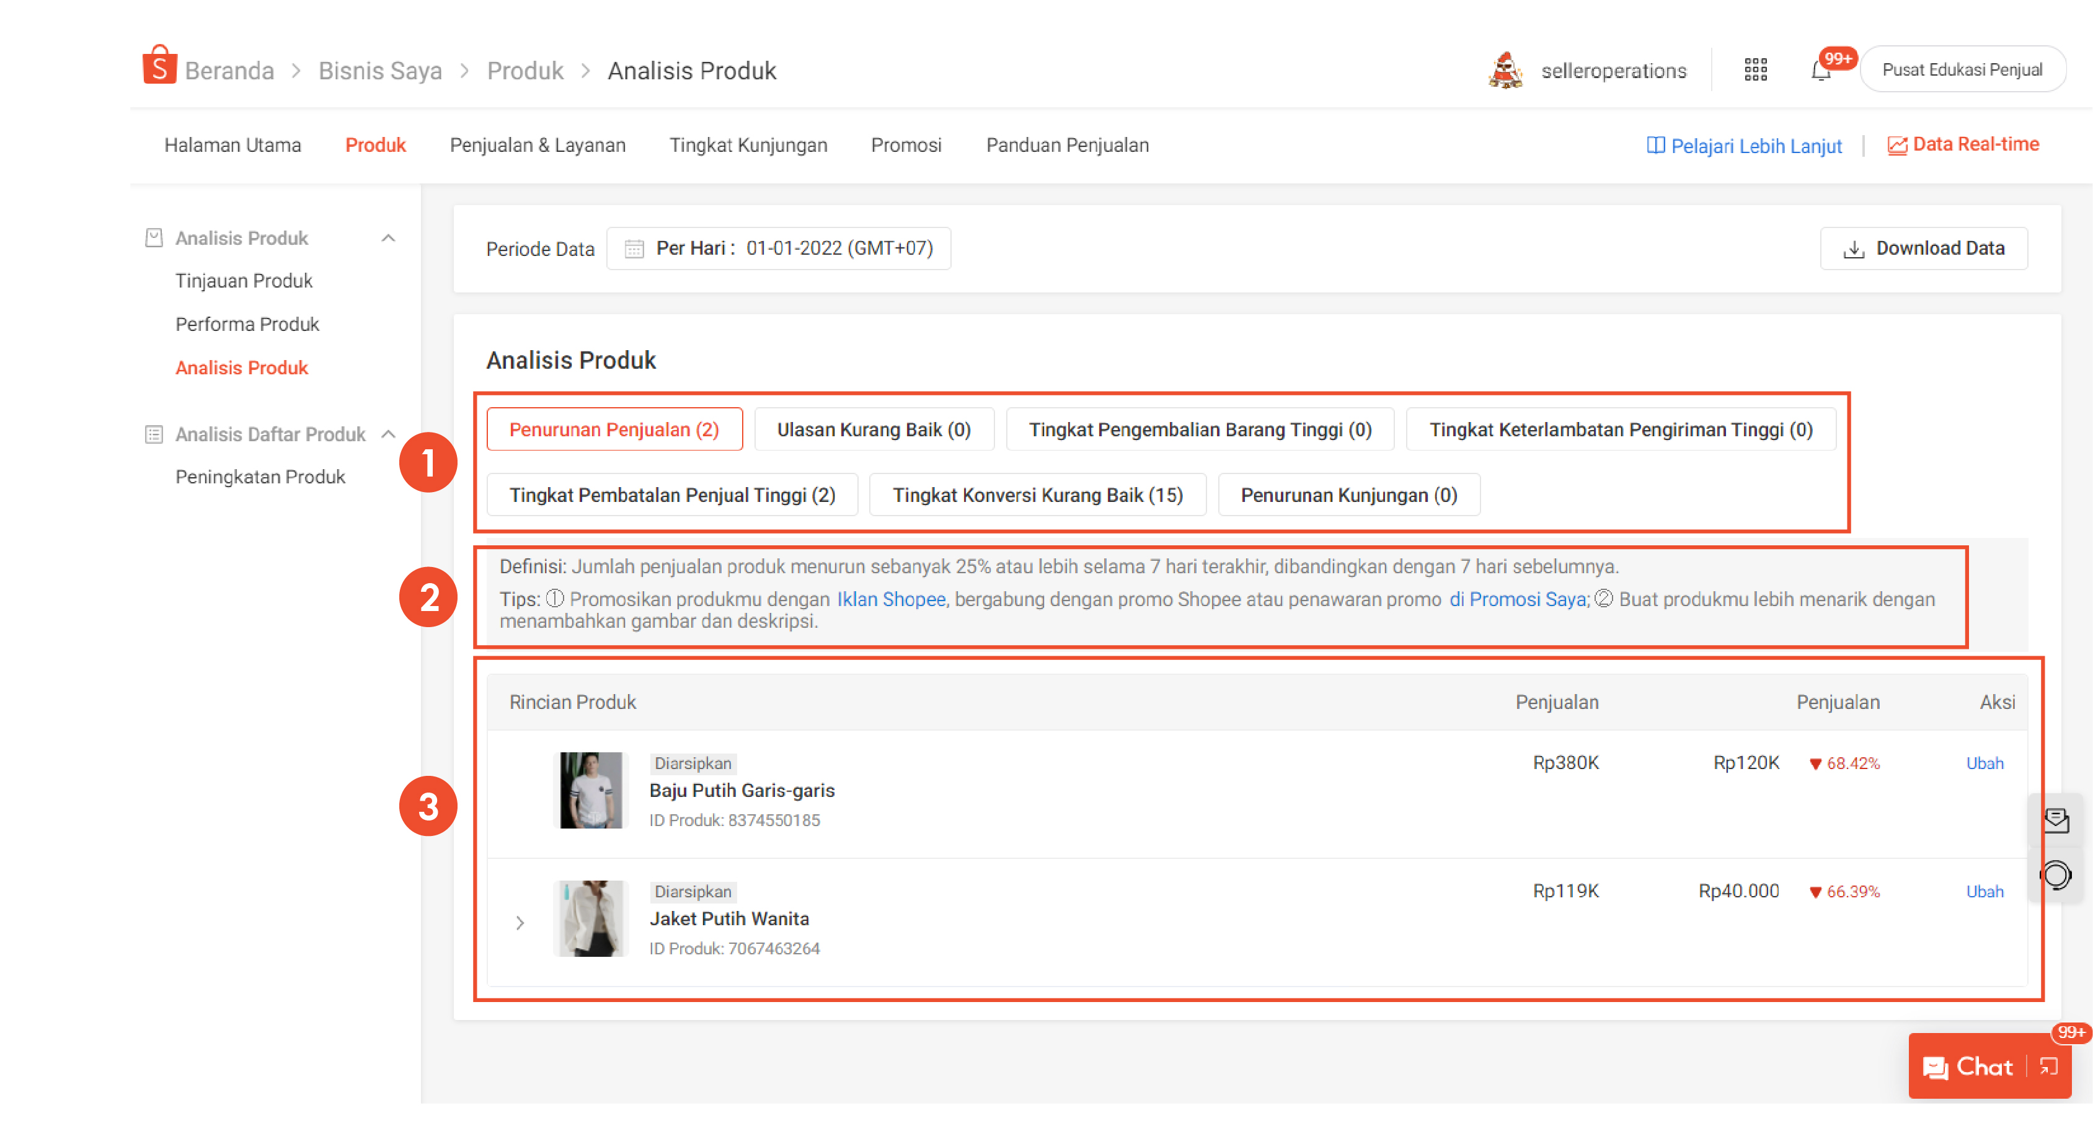This screenshot has width=2093, height=1139.
Task: Expand the Jaket Putih Wanita row
Action: click(x=520, y=923)
